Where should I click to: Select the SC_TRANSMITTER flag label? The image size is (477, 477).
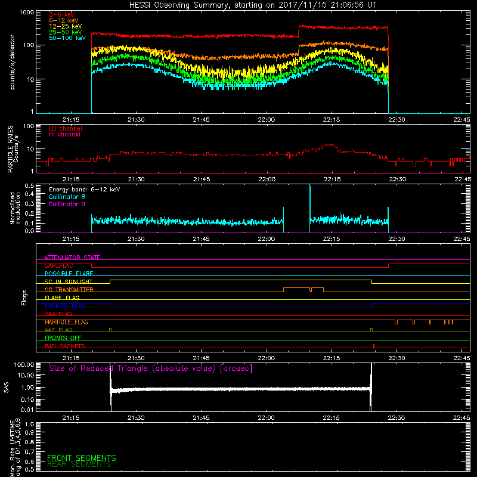coord(69,290)
